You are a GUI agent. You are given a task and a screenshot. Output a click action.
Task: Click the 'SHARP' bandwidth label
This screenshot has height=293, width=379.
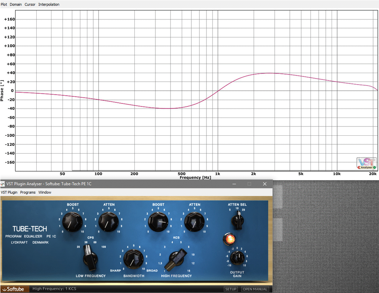(x=115, y=270)
